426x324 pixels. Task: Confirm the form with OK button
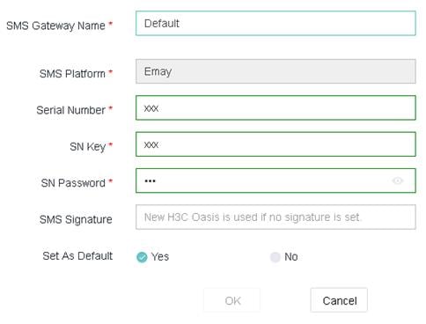point(232,300)
